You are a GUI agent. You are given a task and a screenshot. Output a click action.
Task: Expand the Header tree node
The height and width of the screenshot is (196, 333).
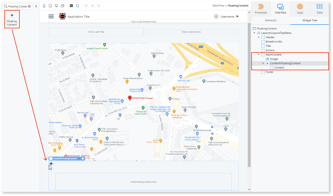point(259,37)
